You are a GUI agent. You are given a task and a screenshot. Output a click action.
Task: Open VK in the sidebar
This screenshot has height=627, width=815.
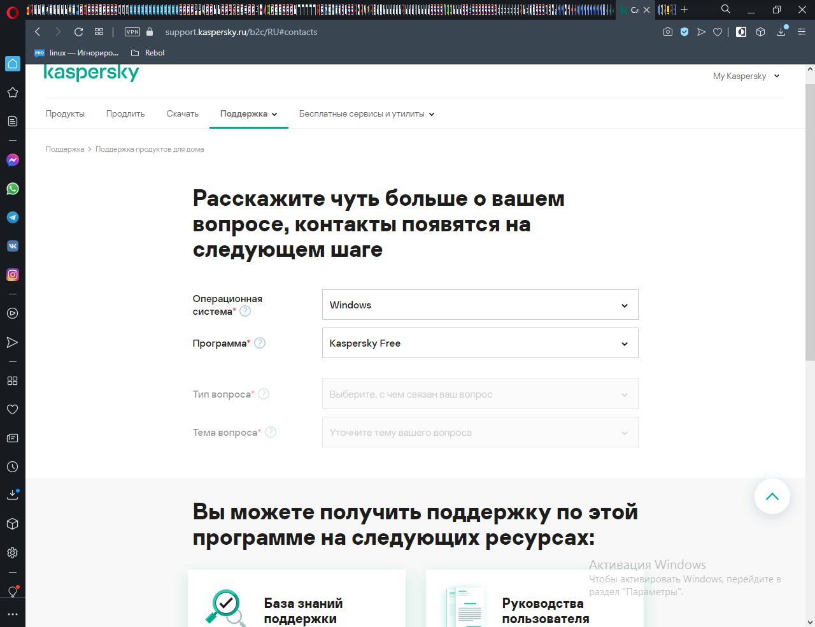(13, 246)
